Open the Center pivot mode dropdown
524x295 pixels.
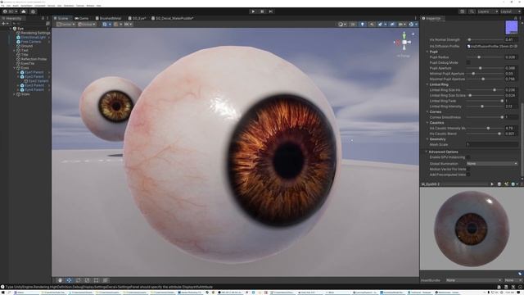[x=65, y=25]
